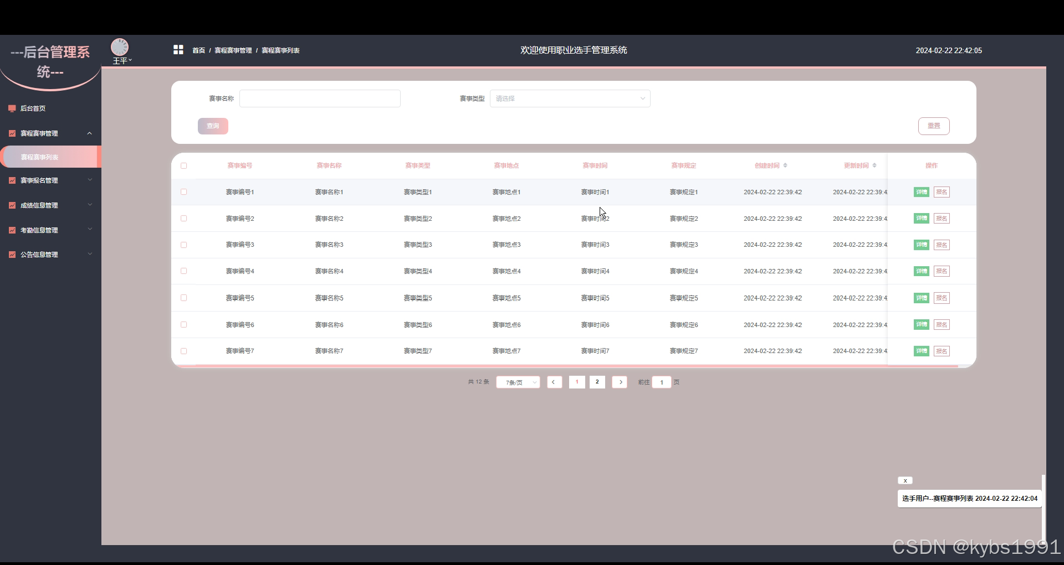Check the row for 赛事编号5
The height and width of the screenshot is (565, 1064).
click(x=184, y=298)
